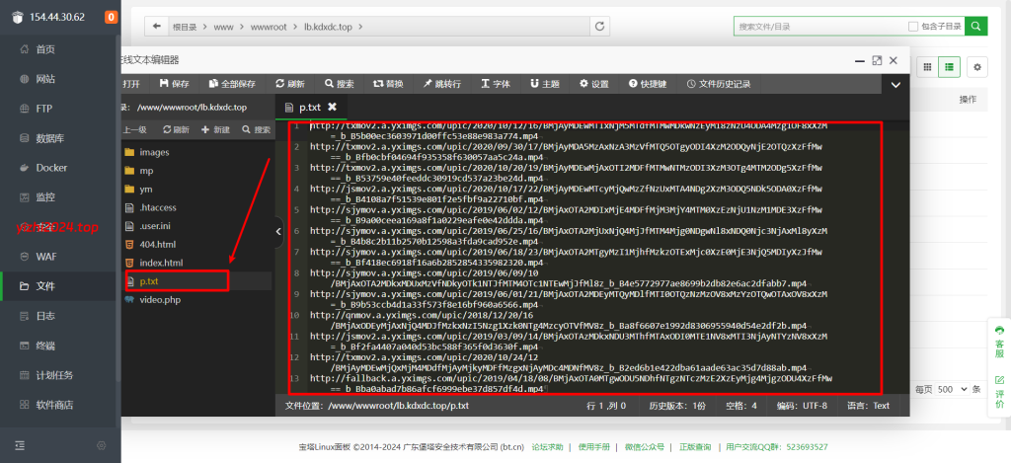The width and height of the screenshot is (1011, 463).
Task: Click the 论坛求助 footer link
Action: [x=547, y=447]
